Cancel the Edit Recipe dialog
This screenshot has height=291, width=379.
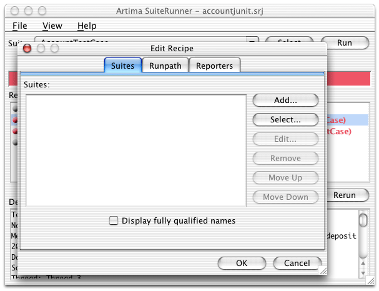pyautogui.click(x=297, y=263)
